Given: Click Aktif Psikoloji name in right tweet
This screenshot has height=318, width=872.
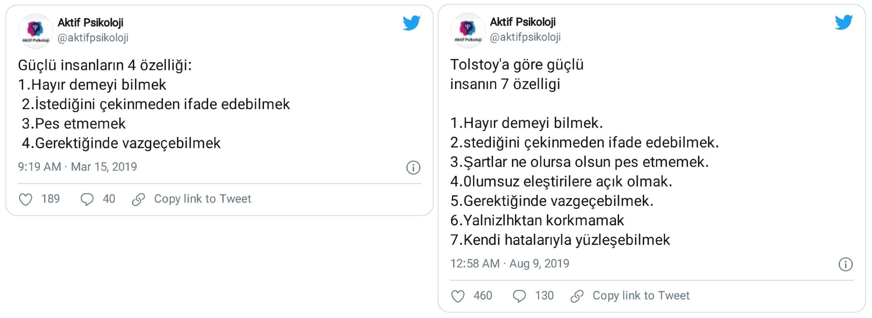Looking at the screenshot, I should pos(523,22).
